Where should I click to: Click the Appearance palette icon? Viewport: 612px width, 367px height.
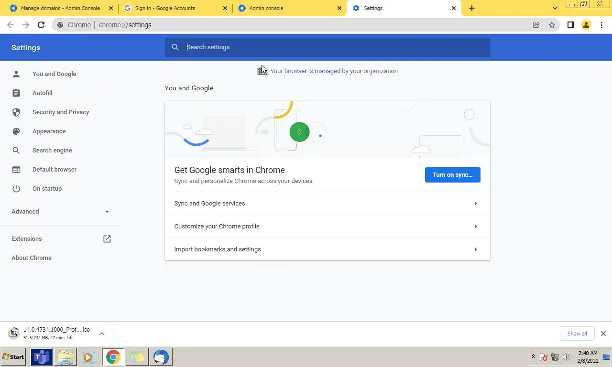tap(16, 131)
